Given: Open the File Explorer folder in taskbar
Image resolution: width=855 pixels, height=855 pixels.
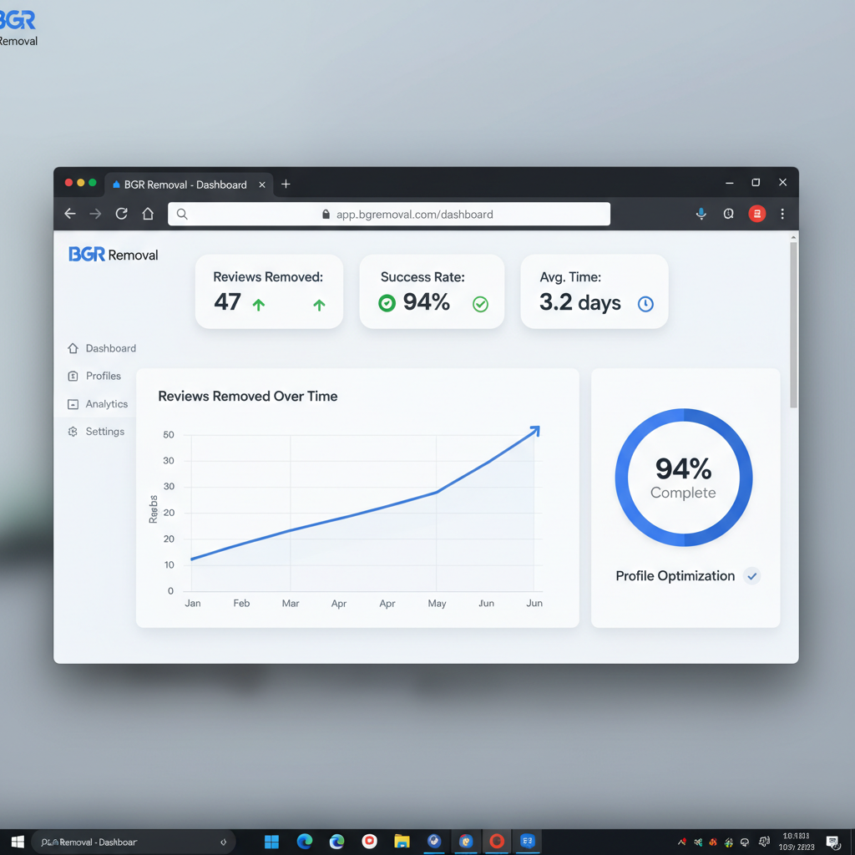Looking at the screenshot, I should click(402, 842).
